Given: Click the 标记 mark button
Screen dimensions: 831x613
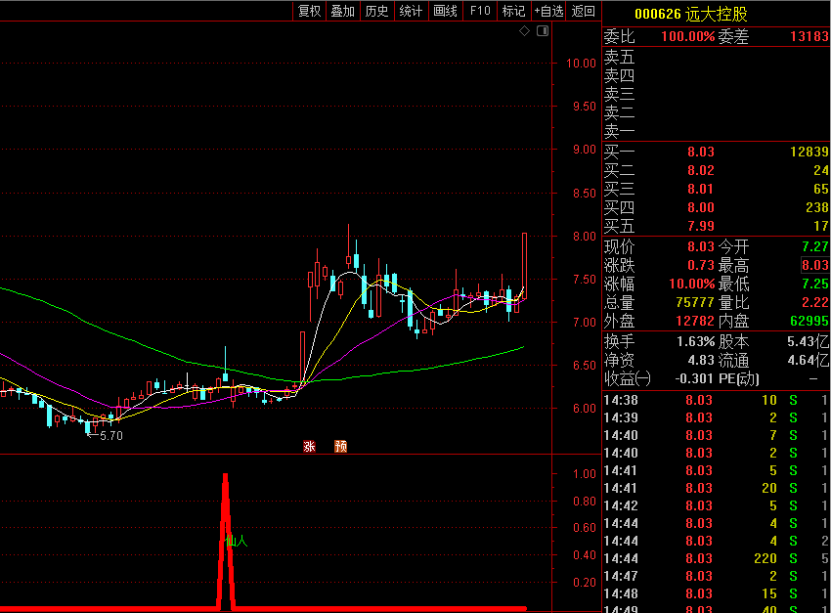Looking at the screenshot, I should [x=513, y=11].
